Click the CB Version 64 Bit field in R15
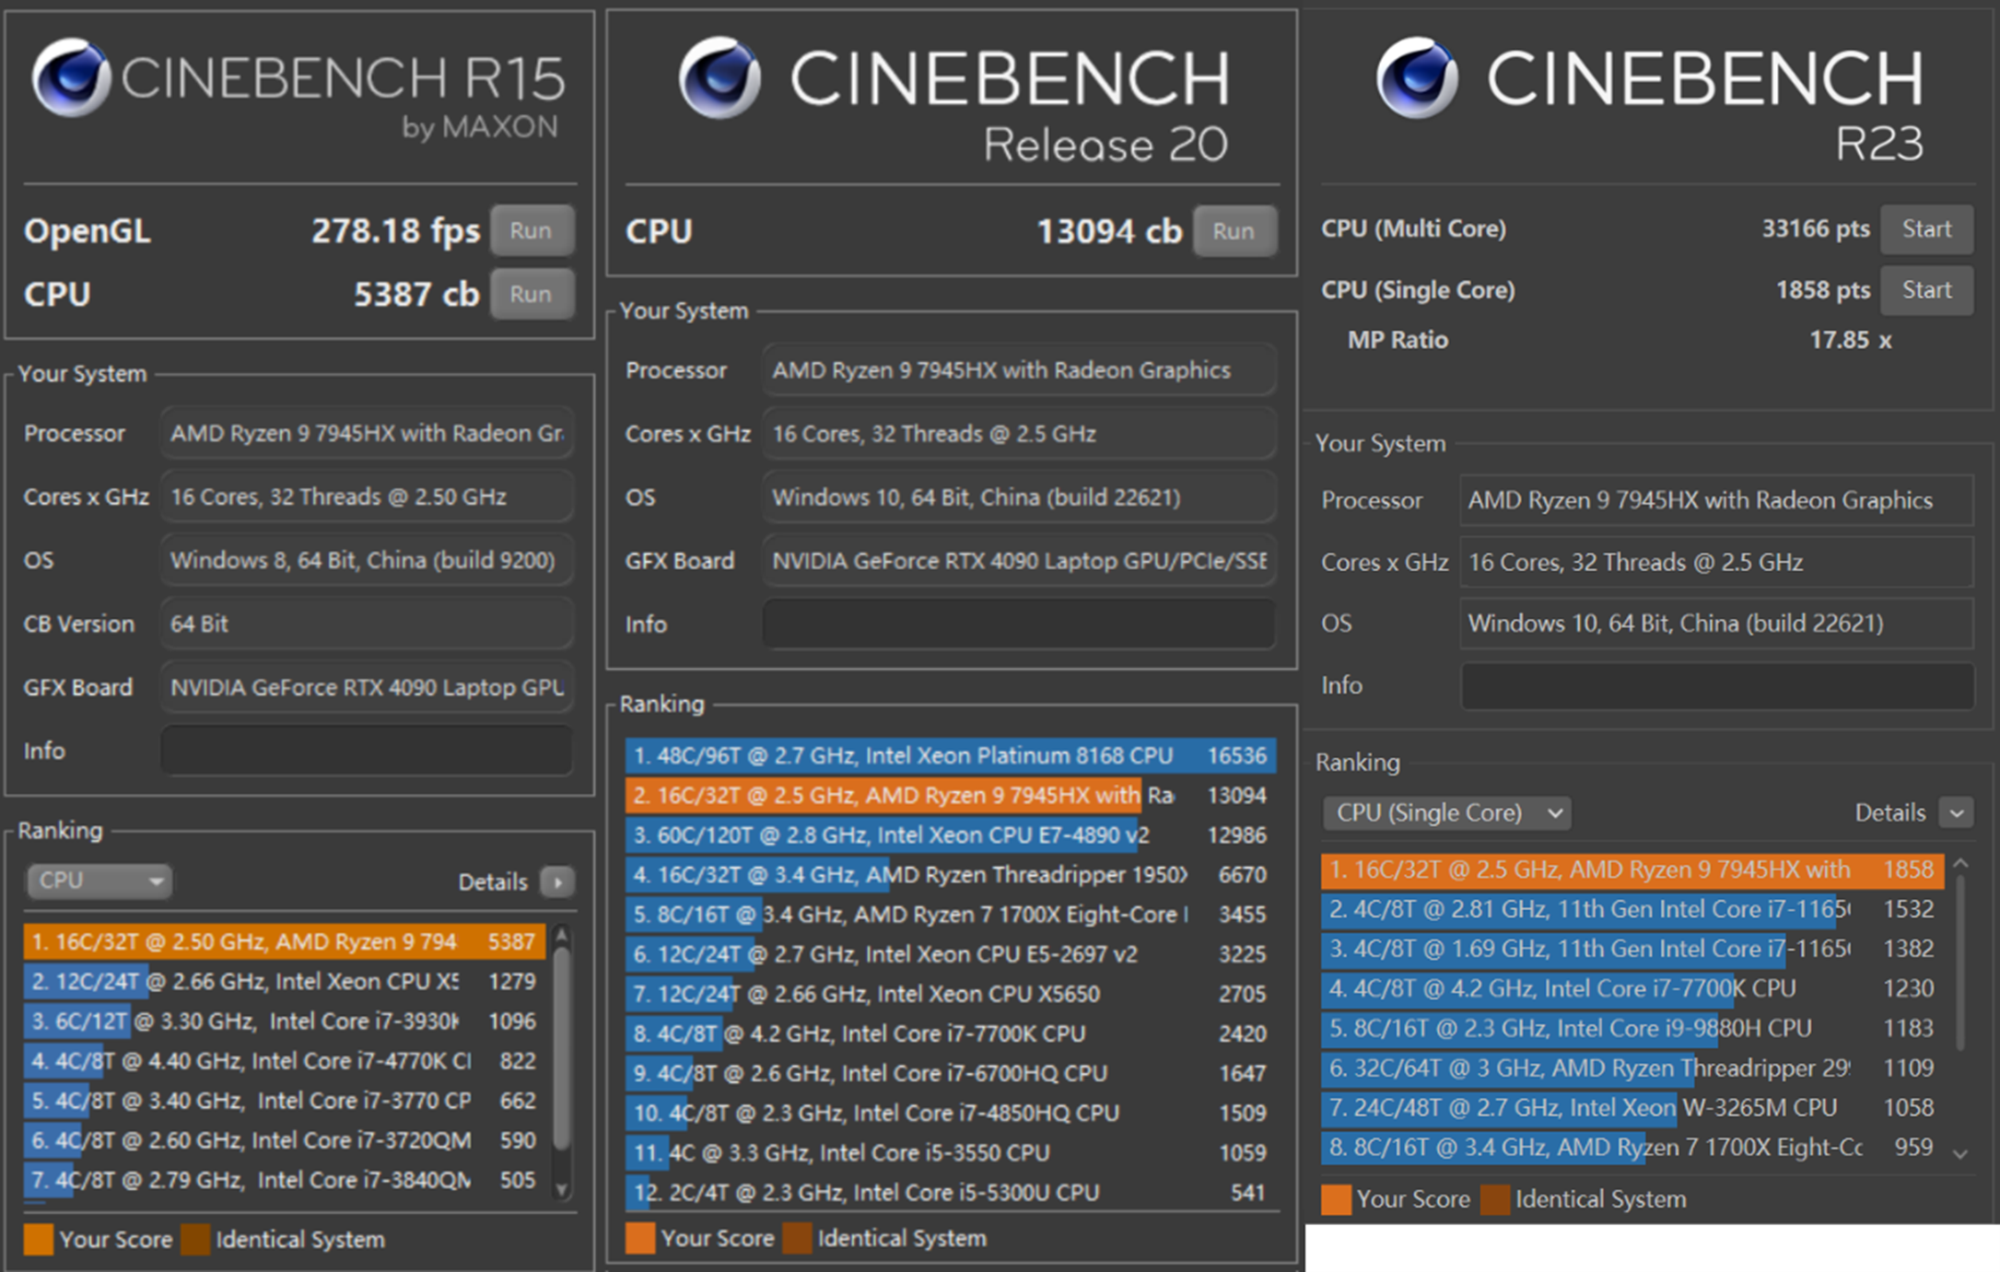This screenshot has height=1272, width=2000. 367,624
